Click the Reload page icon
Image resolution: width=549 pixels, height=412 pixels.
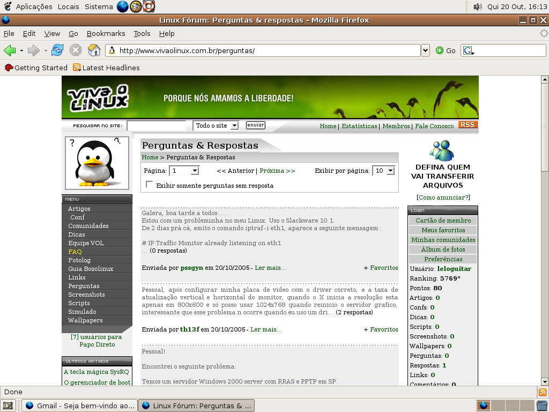point(57,50)
